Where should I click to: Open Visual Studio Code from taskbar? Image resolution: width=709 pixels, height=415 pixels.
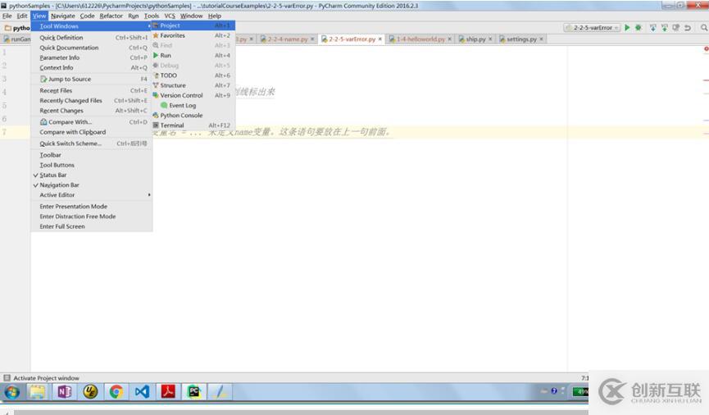pos(142,392)
